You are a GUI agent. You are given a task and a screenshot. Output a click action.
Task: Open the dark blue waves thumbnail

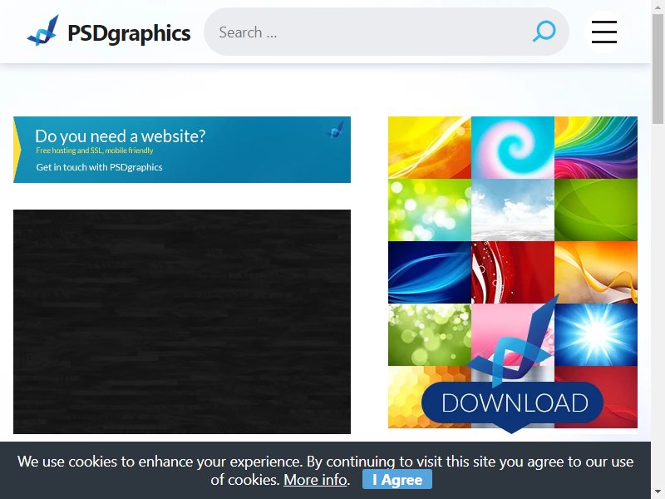(x=430, y=273)
